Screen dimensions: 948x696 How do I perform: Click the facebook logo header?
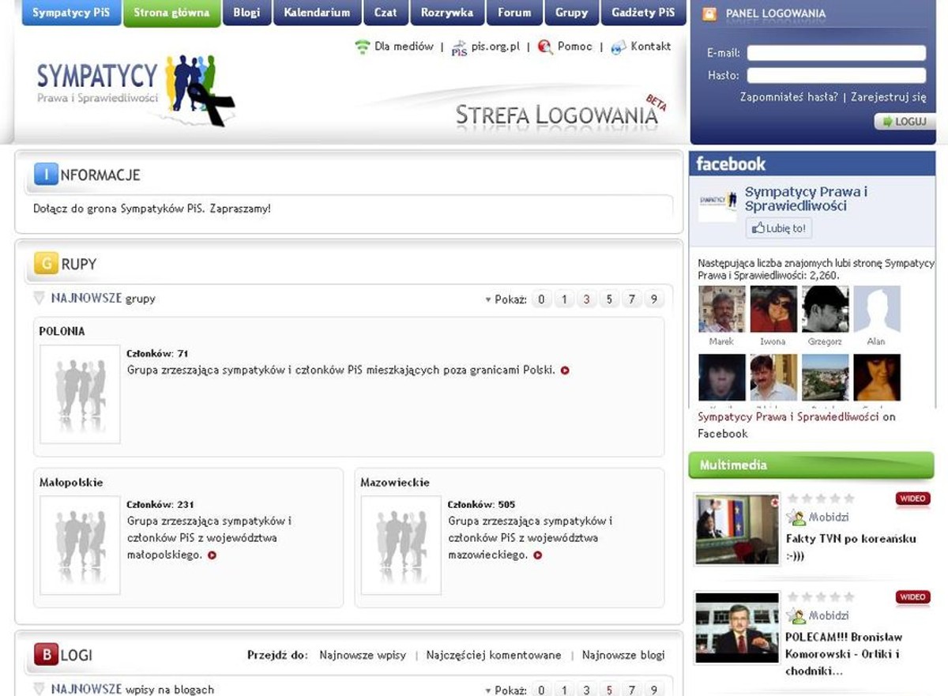(x=731, y=164)
